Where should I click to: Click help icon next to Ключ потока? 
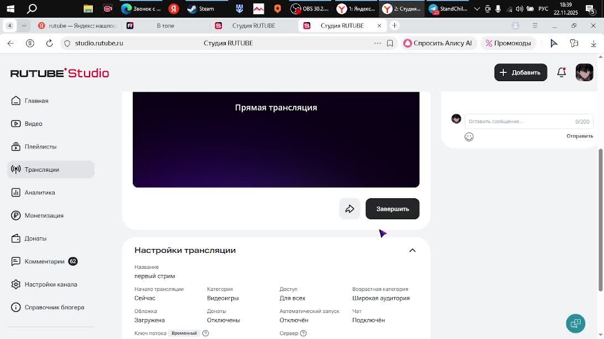206,333
